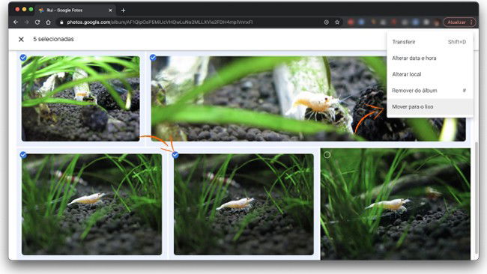
Task: Close the Google Fotos tab
Action: click(x=110, y=10)
